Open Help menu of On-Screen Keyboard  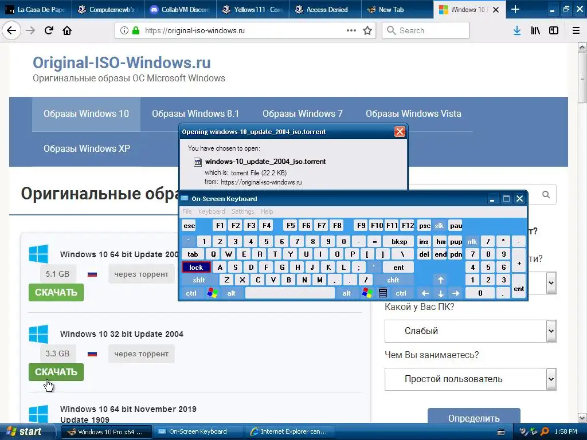[x=267, y=211]
